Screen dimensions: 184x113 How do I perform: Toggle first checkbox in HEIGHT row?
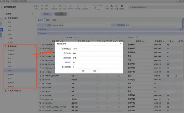click(x=98, y=87)
